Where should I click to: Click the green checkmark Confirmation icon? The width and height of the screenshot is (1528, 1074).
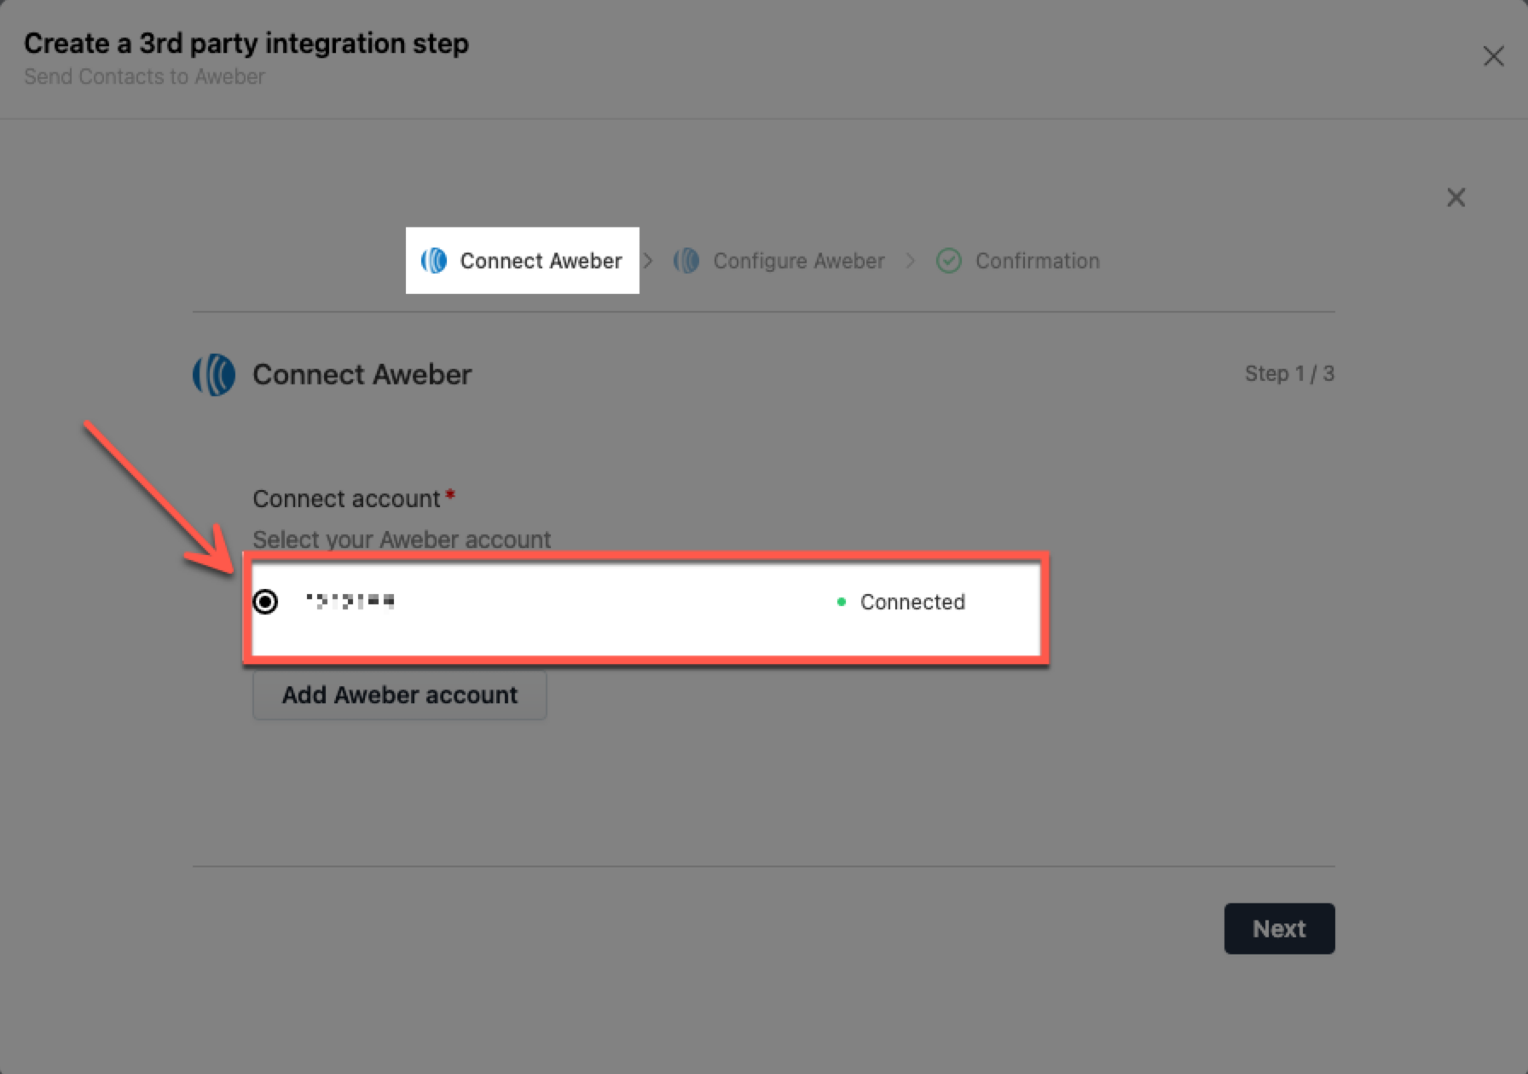point(949,261)
